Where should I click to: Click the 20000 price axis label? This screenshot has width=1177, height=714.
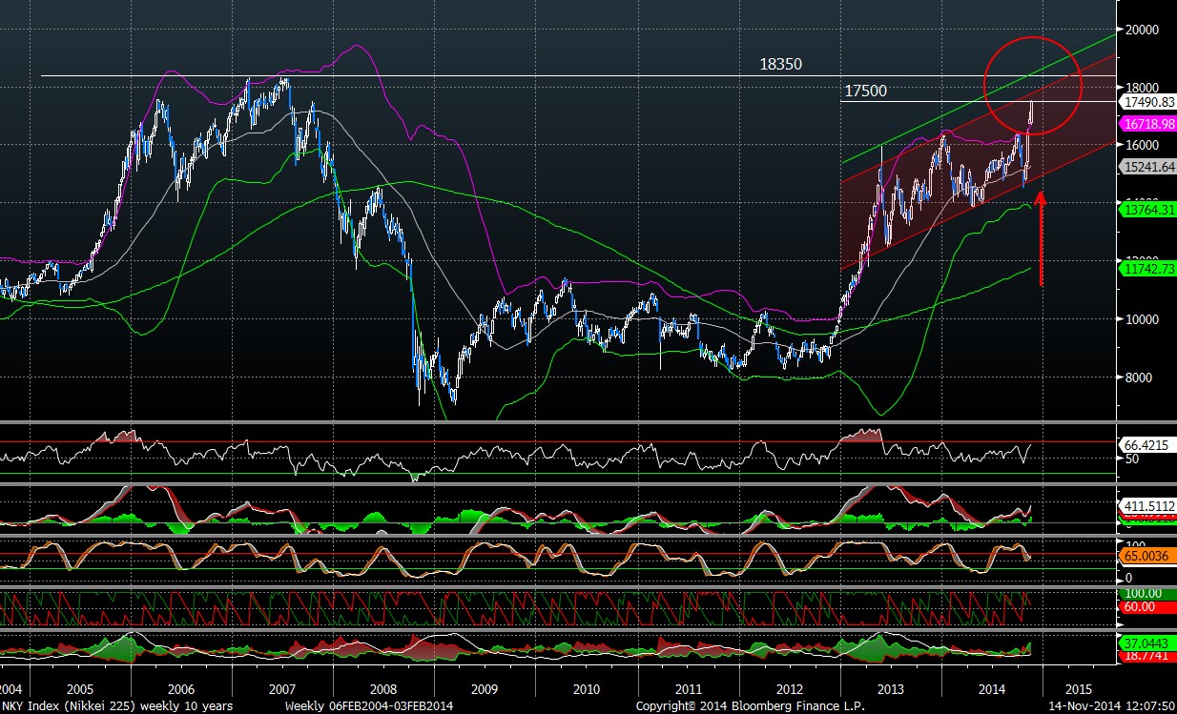coord(1146,30)
